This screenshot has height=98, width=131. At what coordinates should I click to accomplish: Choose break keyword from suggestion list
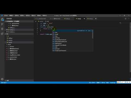(x=72, y=34)
